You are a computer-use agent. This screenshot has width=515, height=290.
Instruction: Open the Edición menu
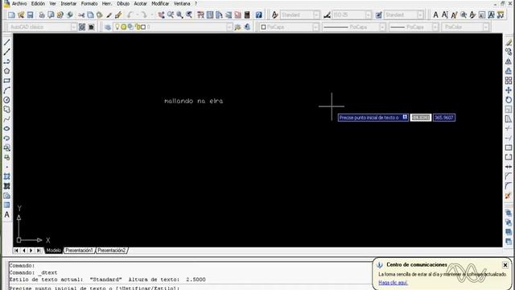click(38, 3)
